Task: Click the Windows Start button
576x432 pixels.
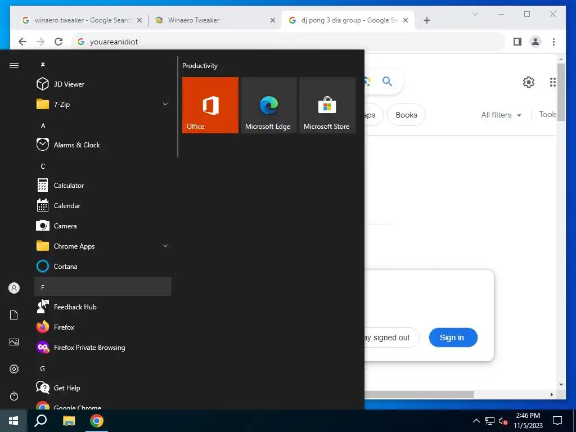Action: point(13,421)
